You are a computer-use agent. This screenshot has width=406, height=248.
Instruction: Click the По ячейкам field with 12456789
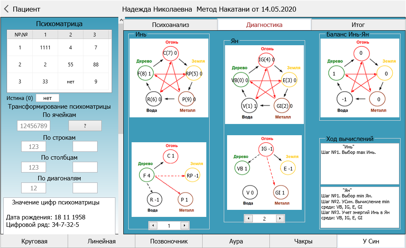pyautogui.click(x=33, y=126)
